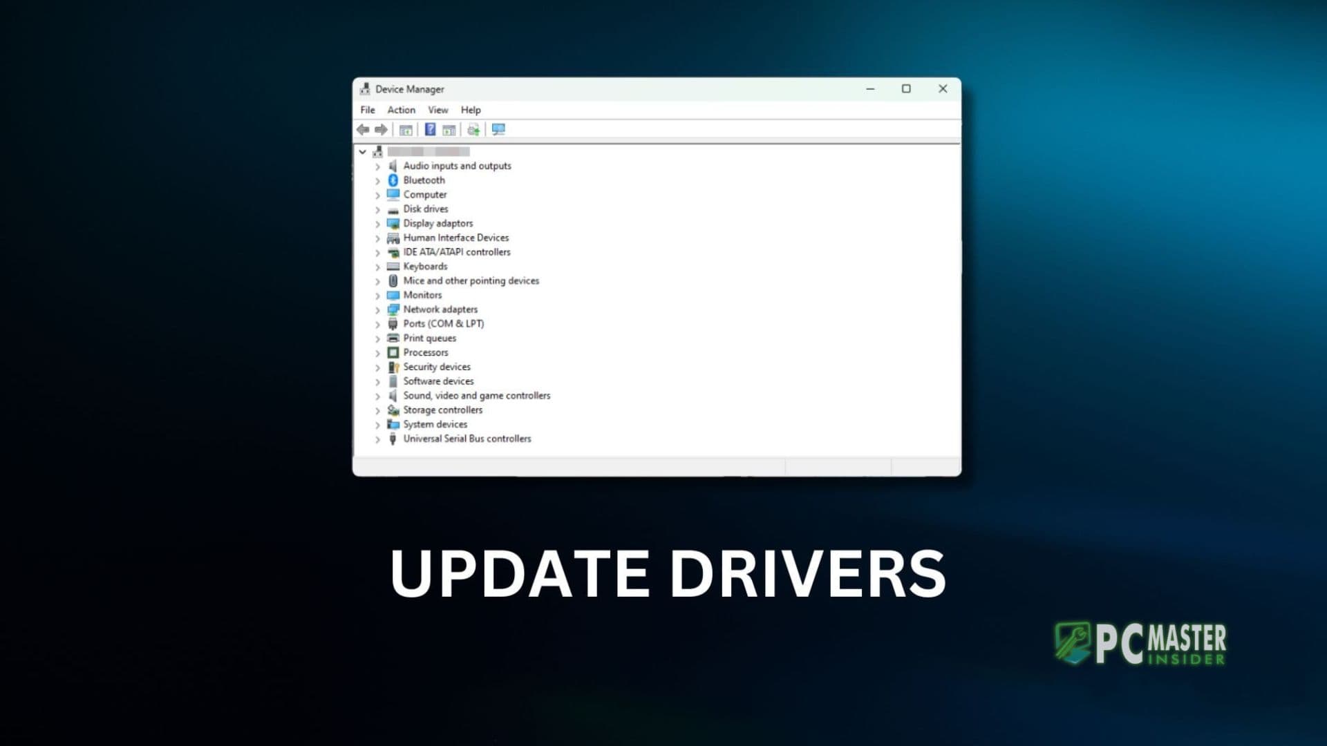Select the Processors tree item
This screenshot has height=746, width=1327.
pyautogui.click(x=426, y=352)
